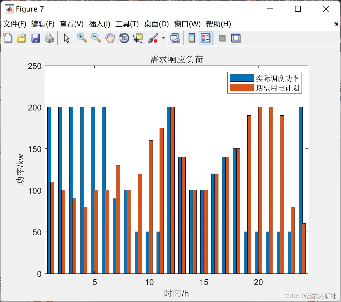This screenshot has height=302, width=341.
Task: Open the 桌面(D) menu
Action: 156,24
